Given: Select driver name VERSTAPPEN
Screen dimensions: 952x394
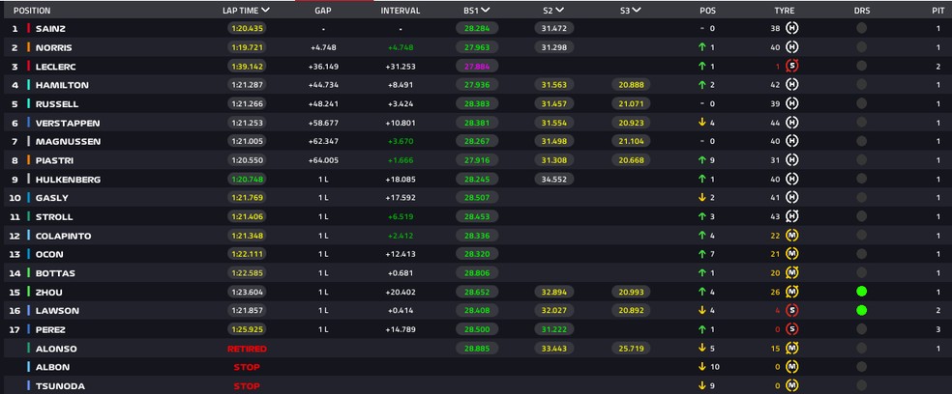Looking at the screenshot, I should (68, 123).
